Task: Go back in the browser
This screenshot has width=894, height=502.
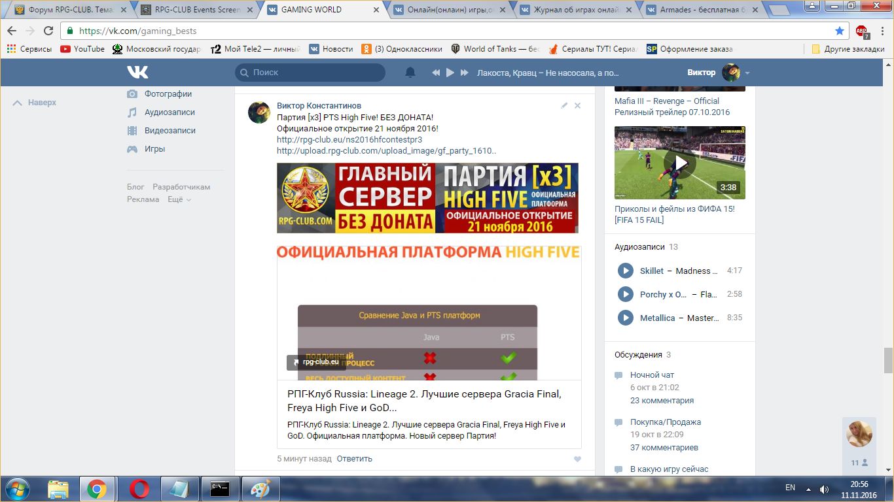Action: click(x=12, y=31)
